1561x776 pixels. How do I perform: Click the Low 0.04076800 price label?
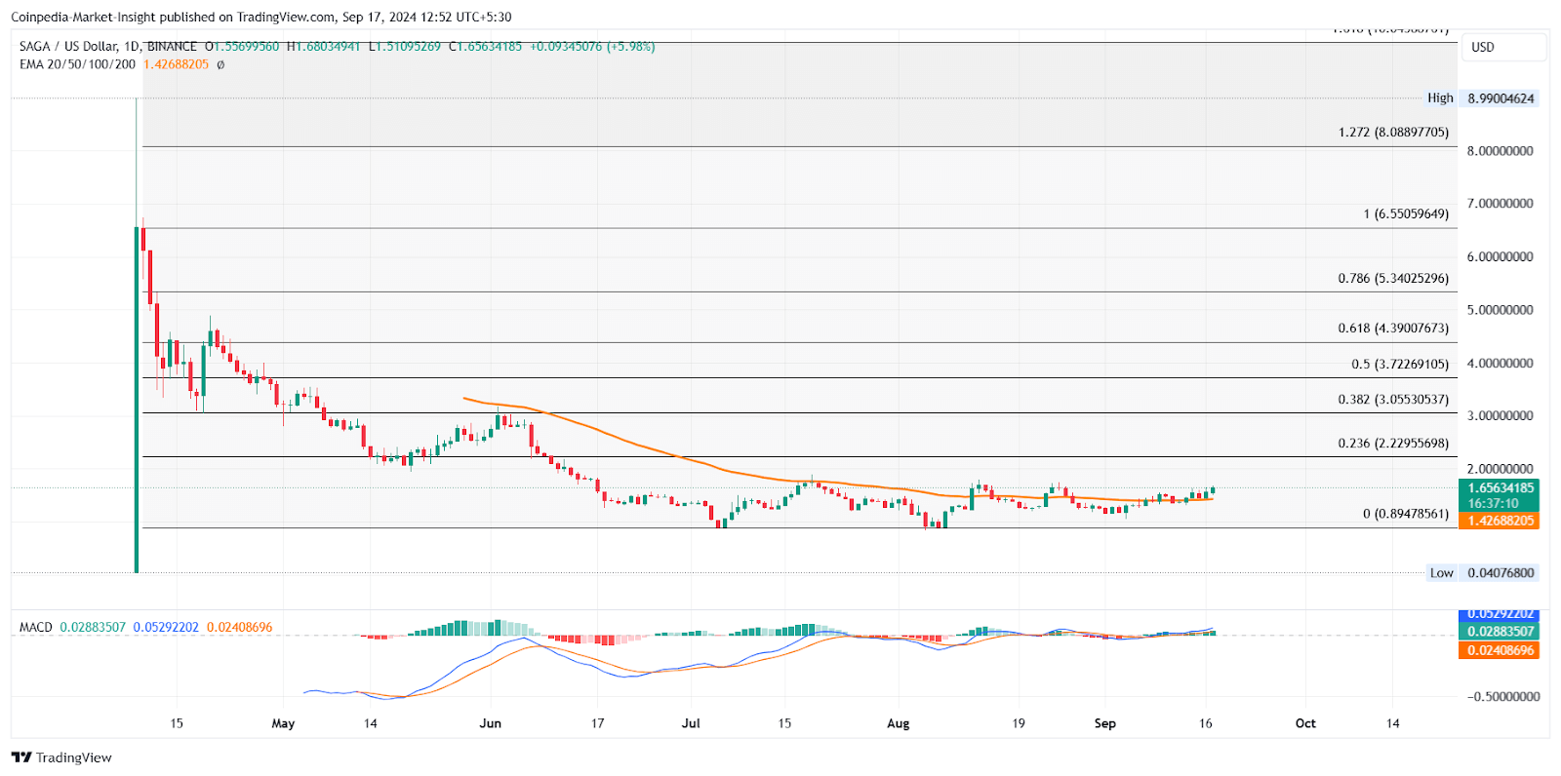point(1482,573)
